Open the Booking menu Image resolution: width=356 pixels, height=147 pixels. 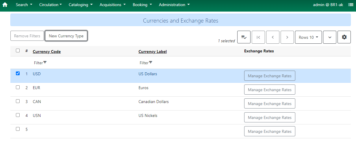click(142, 5)
